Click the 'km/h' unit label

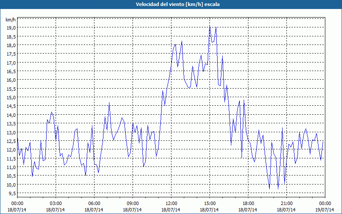(x=10, y=20)
